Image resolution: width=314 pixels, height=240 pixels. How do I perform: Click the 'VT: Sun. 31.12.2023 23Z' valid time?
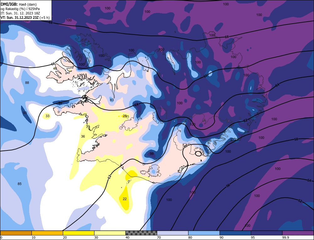click(x=19, y=17)
